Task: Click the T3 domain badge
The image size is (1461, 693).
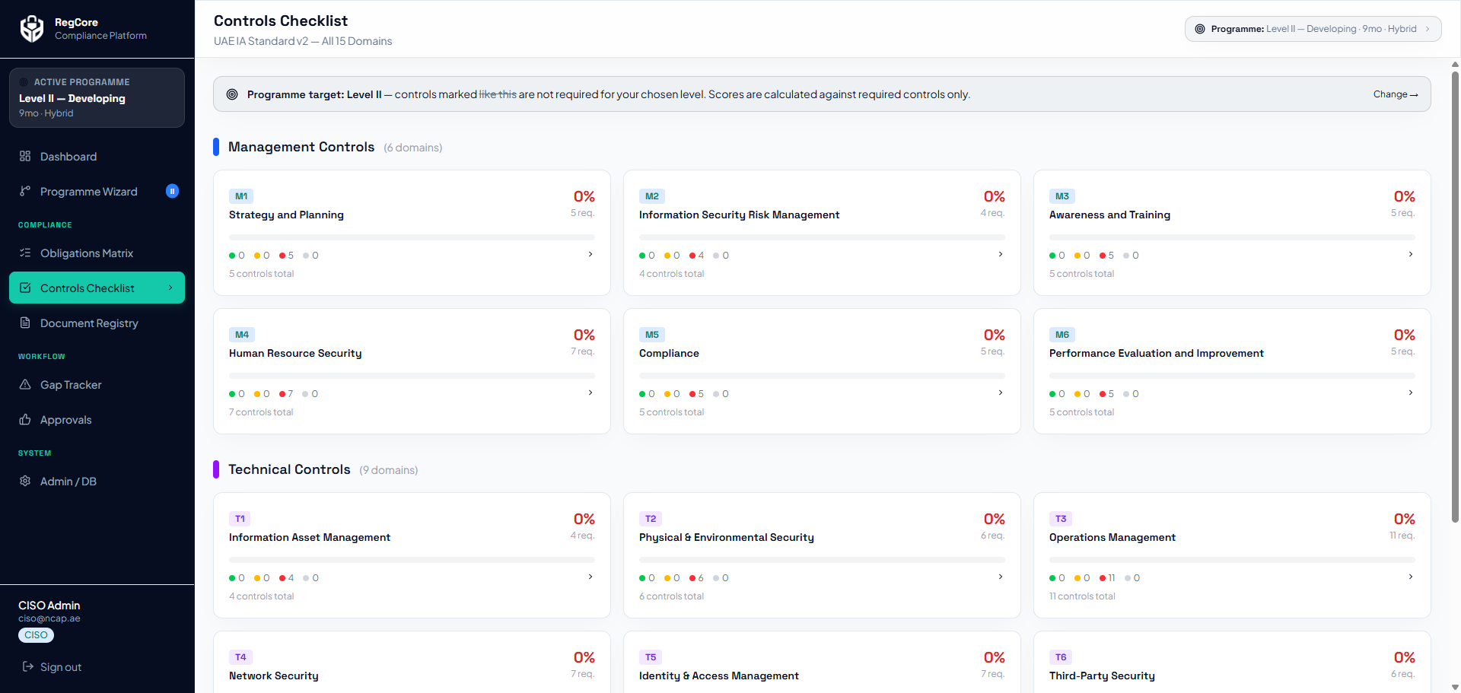Action: click(x=1061, y=519)
